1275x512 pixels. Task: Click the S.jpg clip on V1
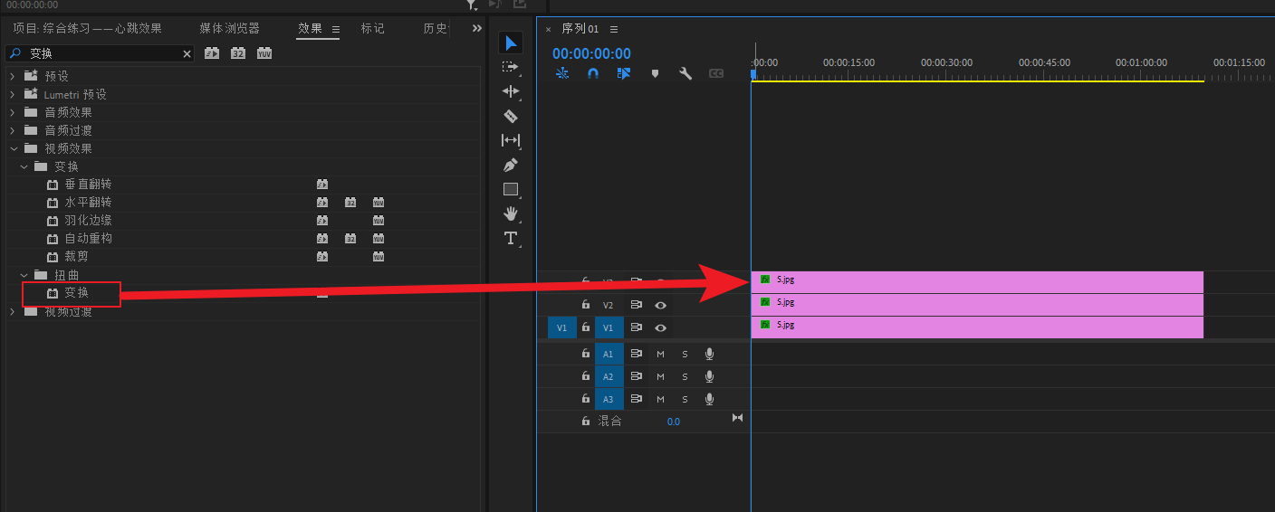(x=976, y=327)
